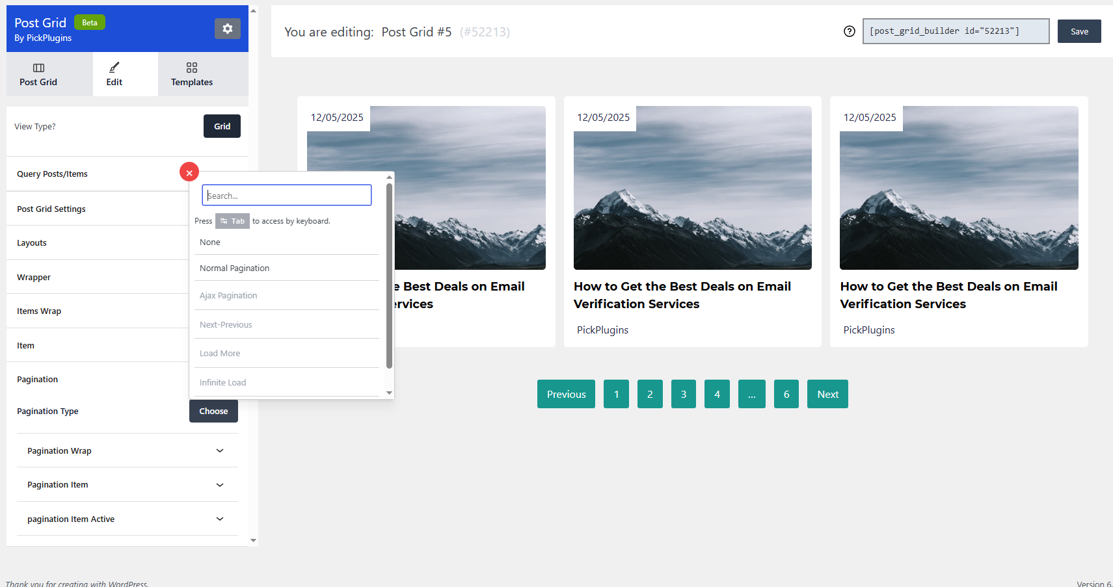Click the 12/05/2025 date on right post
1113x587 pixels.
pyautogui.click(x=870, y=118)
